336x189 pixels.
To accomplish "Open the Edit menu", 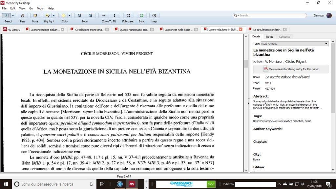I will point(13,8).
